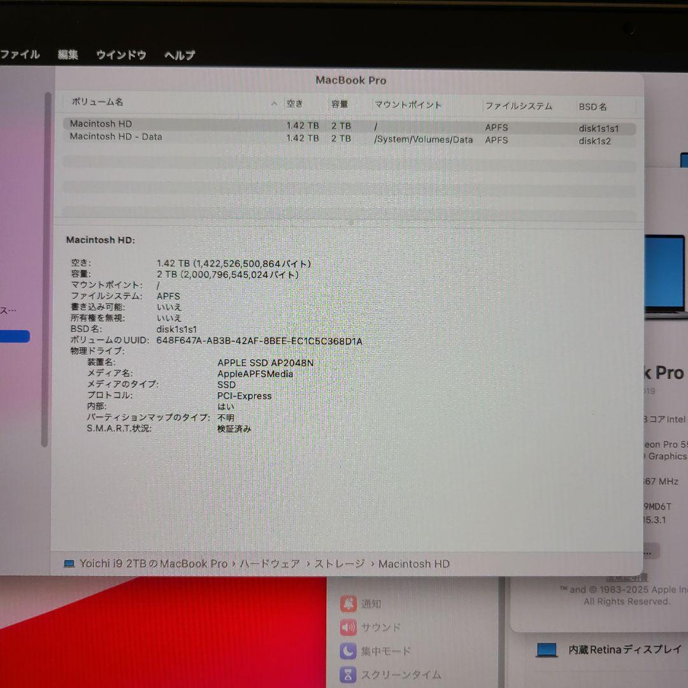This screenshot has height=688, width=688.
Task: Click the /System/Volumes/Data mount point cell
Action: tap(424, 140)
